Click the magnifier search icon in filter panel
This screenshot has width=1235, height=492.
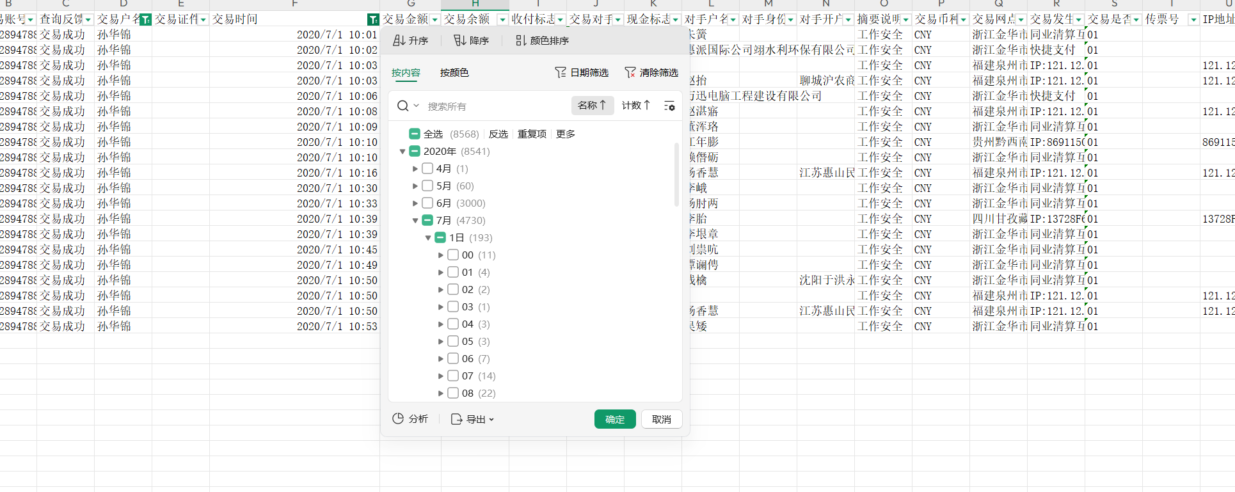point(402,106)
